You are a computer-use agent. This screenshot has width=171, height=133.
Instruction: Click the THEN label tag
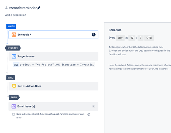point(14,97)
